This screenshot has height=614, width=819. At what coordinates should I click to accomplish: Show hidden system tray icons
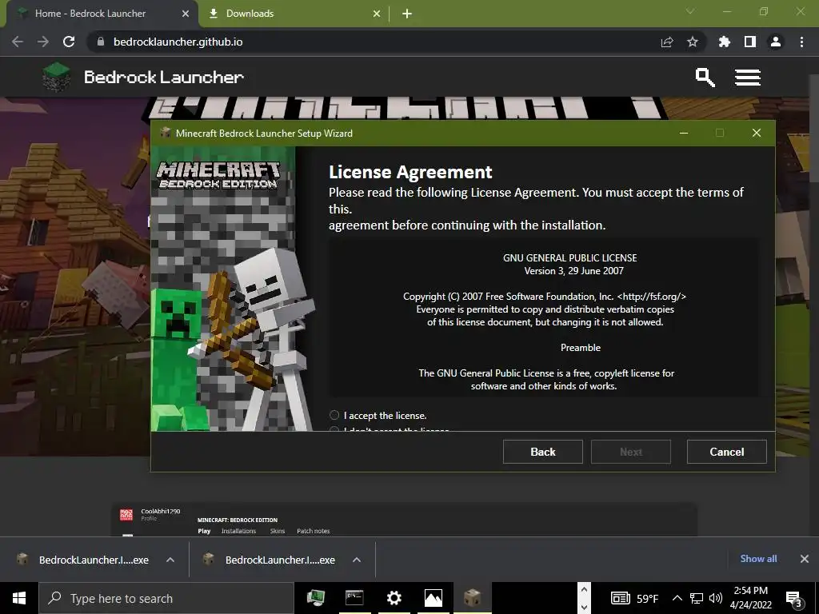click(x=677, y=598)
